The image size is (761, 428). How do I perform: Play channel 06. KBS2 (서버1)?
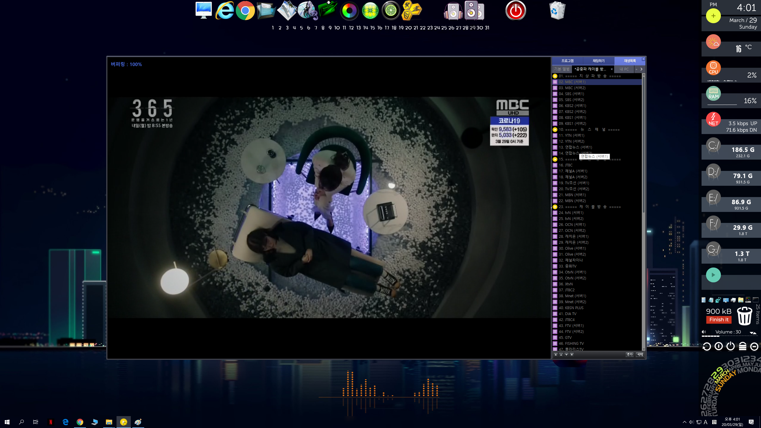(597, 106)
